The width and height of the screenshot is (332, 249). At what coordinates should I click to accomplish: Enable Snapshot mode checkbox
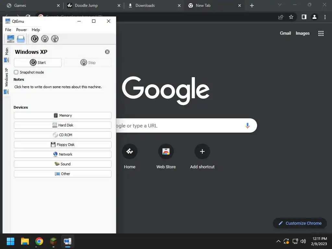(16, 72)
